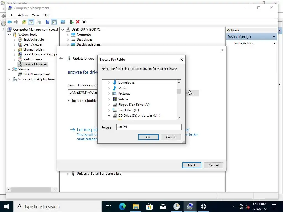Screen dimensions: 283x212
Task: Click the Properties toolbar icon
Action: tap(39, 22)
